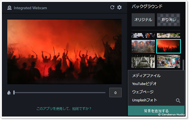This screenshot has height=120, width=189.
Task: Click the webcam icon beside Integrated Webcam
Action: point(9,8)
